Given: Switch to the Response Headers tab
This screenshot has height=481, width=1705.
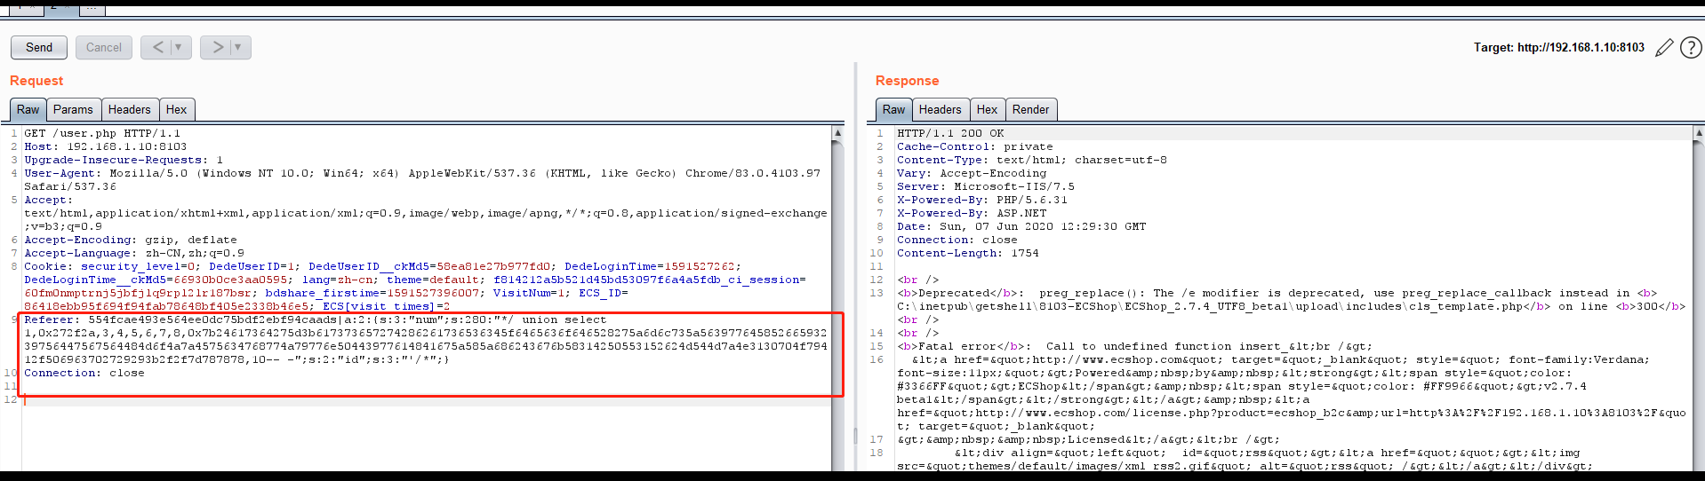Looking at the screenshot, I should (940, 109).
